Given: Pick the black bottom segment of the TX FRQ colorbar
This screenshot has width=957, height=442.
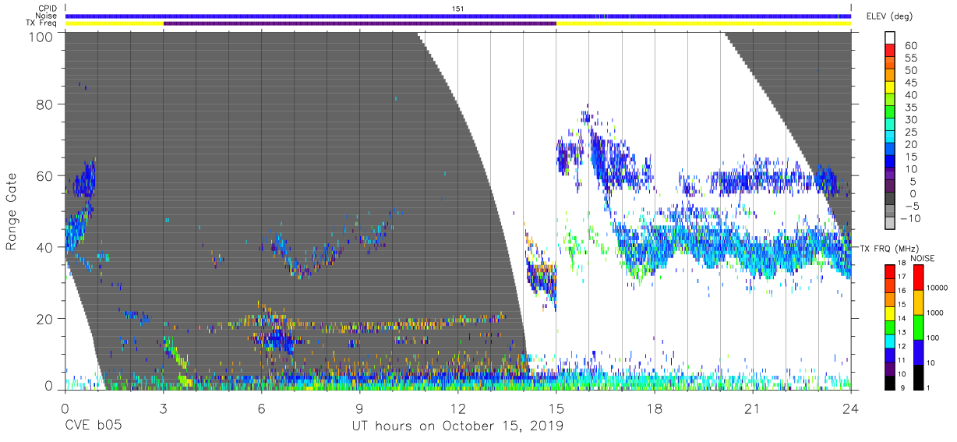Looking at the screenshot, I should (x=890, y=384).
